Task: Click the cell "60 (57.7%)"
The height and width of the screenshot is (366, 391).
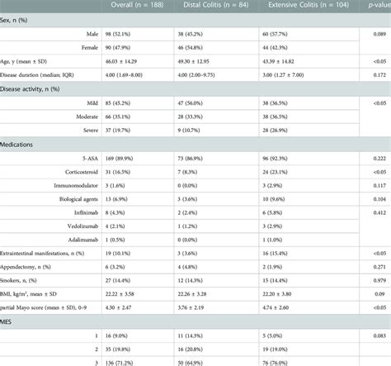Action: pos(275,34)
